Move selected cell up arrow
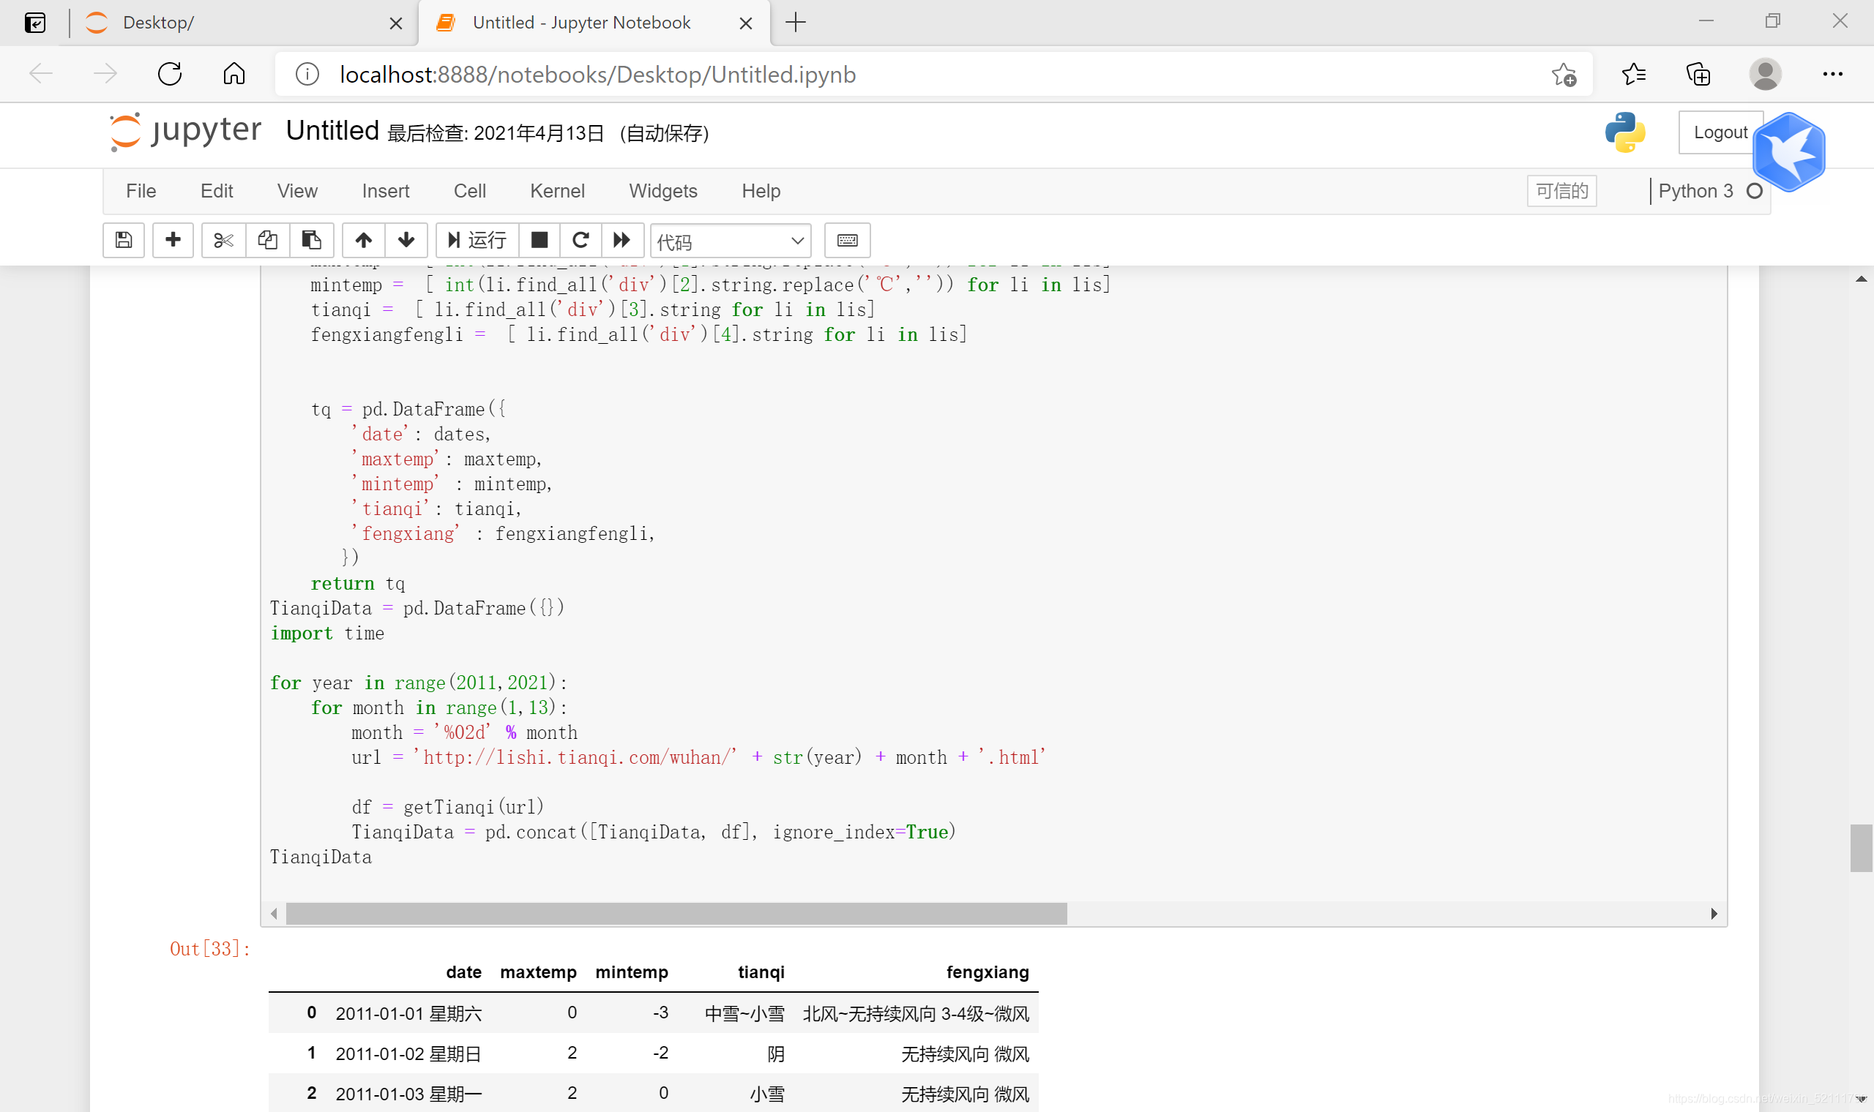Image resolution: width=1874 pixels, height=1112 pixels. 364,241
